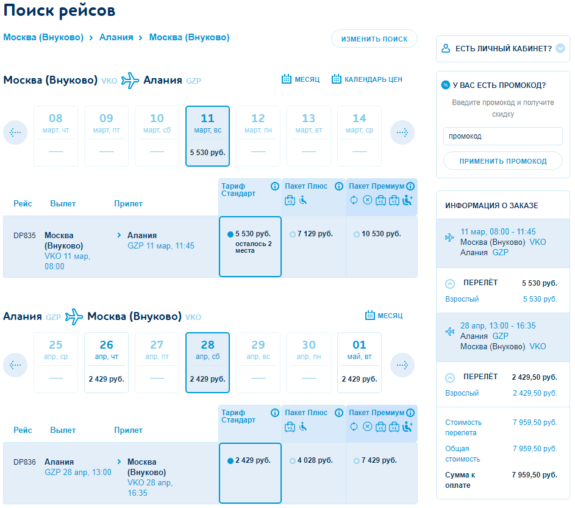Click the calendar icon next to МЕСЯЦ for outbound flight
This screenshot has width=575, height=508.
[287, 79]
